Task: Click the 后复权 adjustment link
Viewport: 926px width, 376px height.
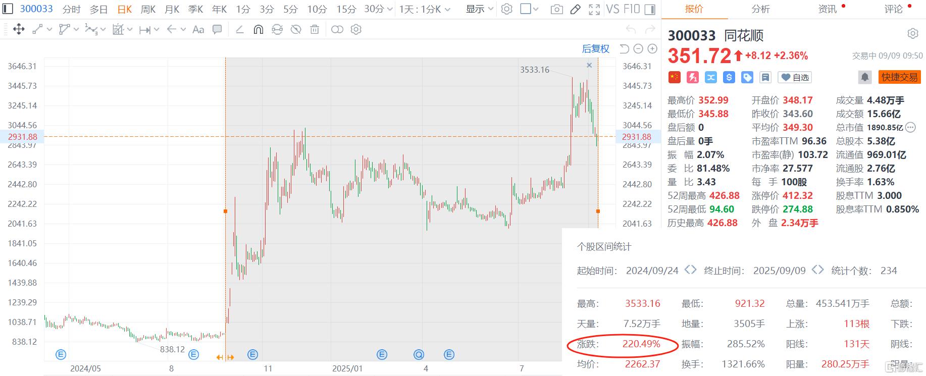Action: (x=596, y=49)
